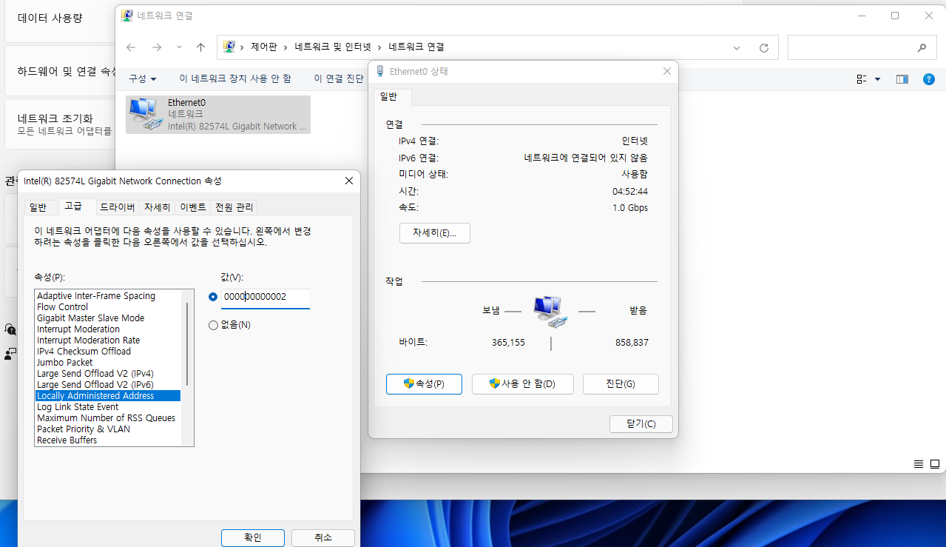Select Locally Administered Address property
The width and height of the screenshot is (946, 547).
(x=108, y=396)
